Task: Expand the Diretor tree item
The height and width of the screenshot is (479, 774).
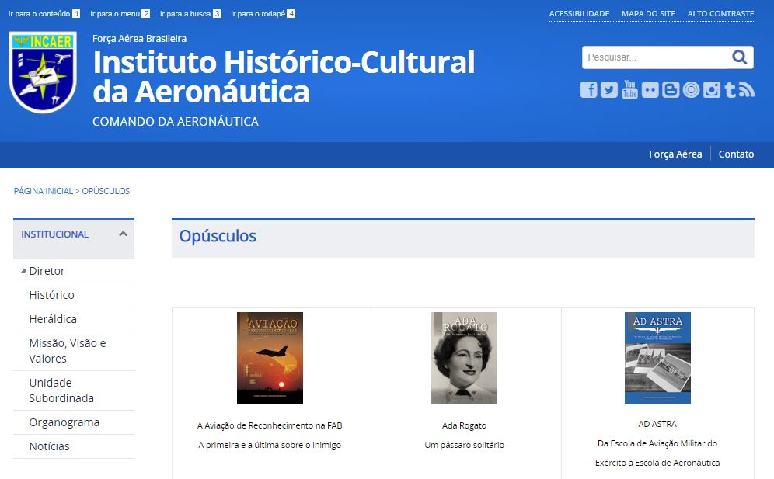Action: tap(23, 271)
